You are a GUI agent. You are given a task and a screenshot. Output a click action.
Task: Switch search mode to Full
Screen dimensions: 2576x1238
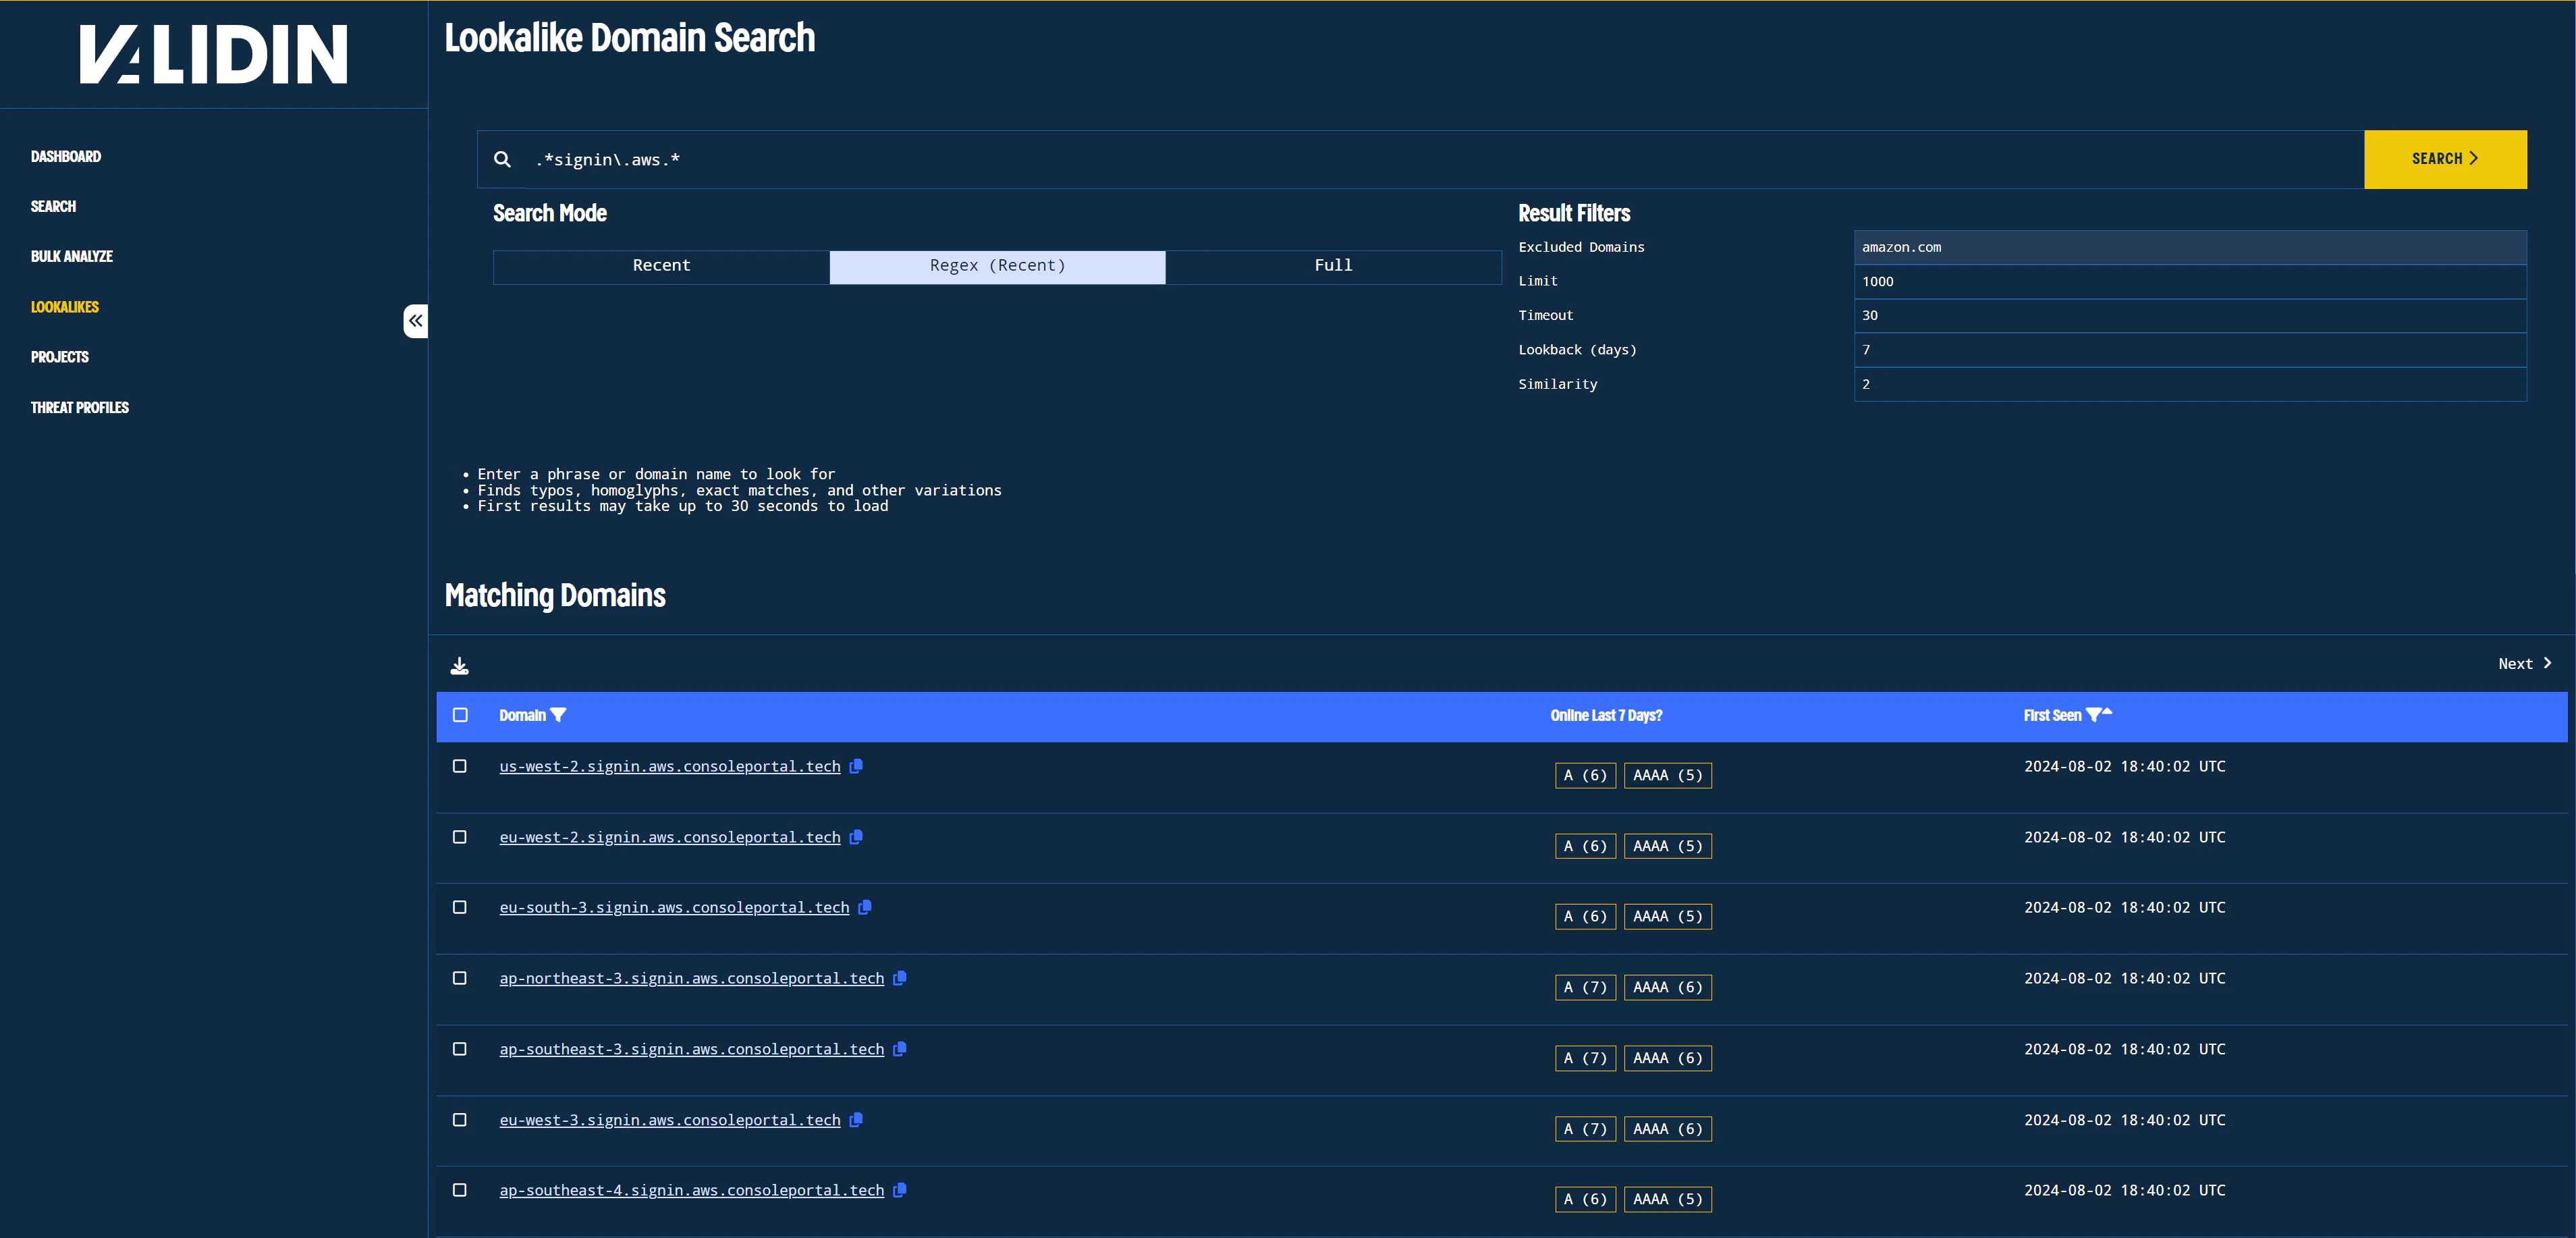(1333, 266)
